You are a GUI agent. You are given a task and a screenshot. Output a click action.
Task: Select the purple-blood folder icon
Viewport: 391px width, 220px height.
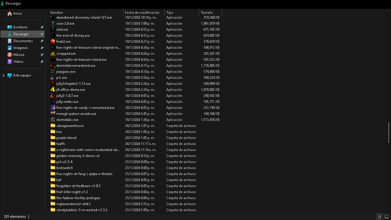(x=53, y=138)
